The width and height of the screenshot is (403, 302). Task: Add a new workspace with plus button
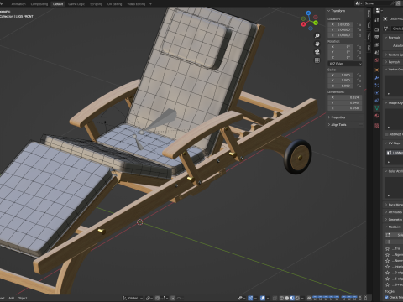click(x=150, y=4)
